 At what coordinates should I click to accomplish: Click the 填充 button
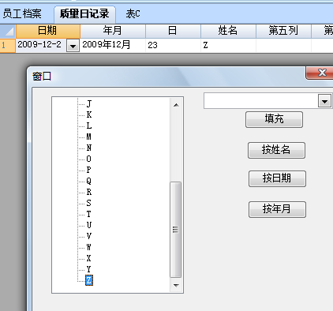274,119
